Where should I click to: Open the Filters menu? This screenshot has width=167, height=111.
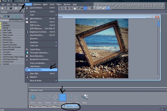[59, 4]
